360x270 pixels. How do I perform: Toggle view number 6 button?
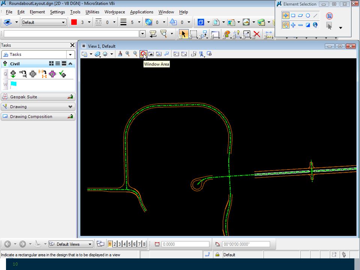134,244
